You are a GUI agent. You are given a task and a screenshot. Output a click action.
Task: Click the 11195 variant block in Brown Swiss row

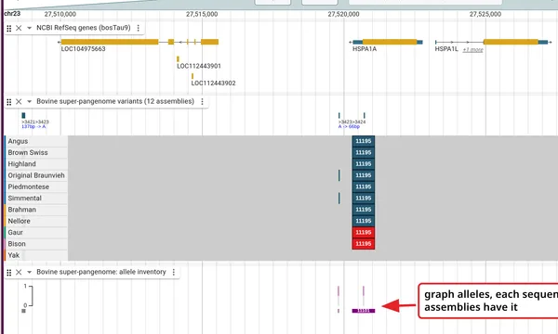364,153
